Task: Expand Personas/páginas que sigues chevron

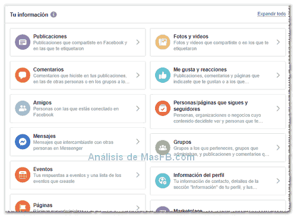Action: pyautogui.click(x=278, y=108)
